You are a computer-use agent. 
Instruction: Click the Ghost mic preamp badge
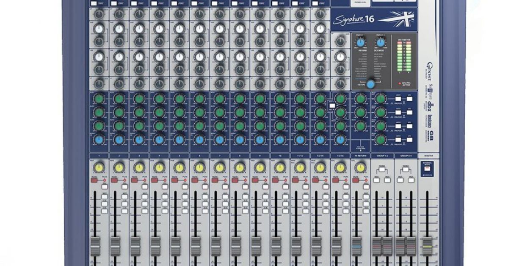point(428,71)
